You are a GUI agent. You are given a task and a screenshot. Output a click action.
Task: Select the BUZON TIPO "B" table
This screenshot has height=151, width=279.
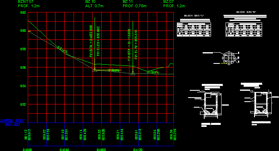[x=244, y=29]
